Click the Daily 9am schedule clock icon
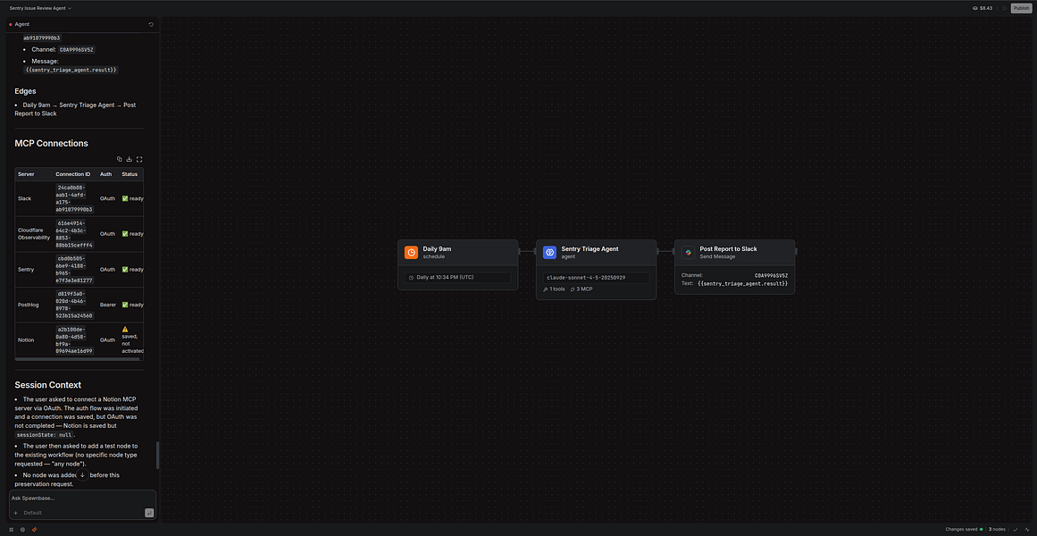 tap(412, 252)
